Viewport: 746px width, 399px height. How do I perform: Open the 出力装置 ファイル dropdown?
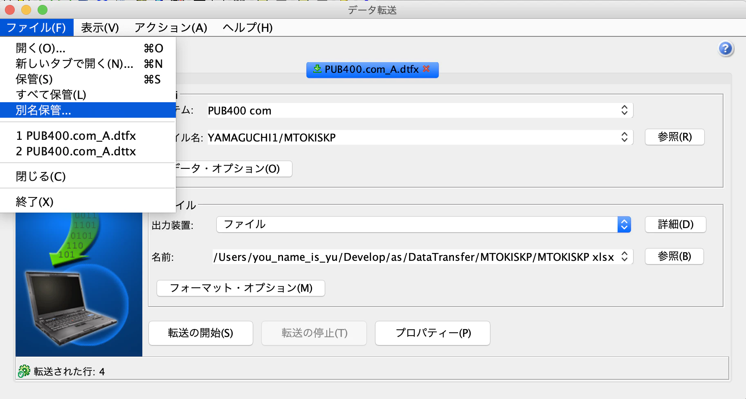(424, 224)
